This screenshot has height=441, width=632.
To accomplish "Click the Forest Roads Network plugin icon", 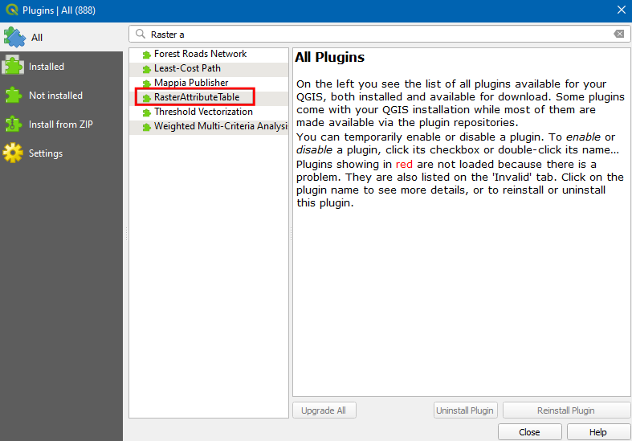I will click(147, 55).
